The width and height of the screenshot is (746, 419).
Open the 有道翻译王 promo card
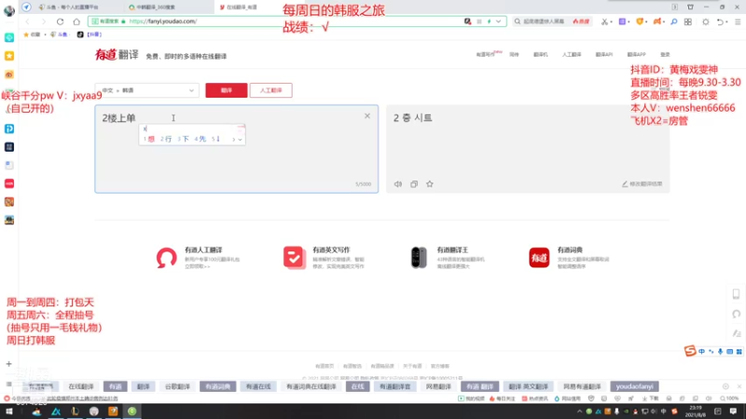[x=449, y=258]
